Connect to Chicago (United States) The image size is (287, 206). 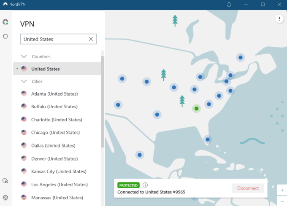[57, 132]
